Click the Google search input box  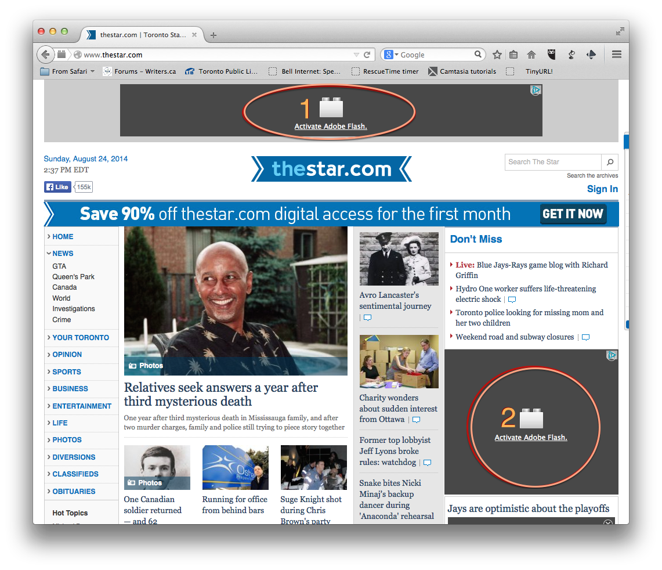[436, 55]
